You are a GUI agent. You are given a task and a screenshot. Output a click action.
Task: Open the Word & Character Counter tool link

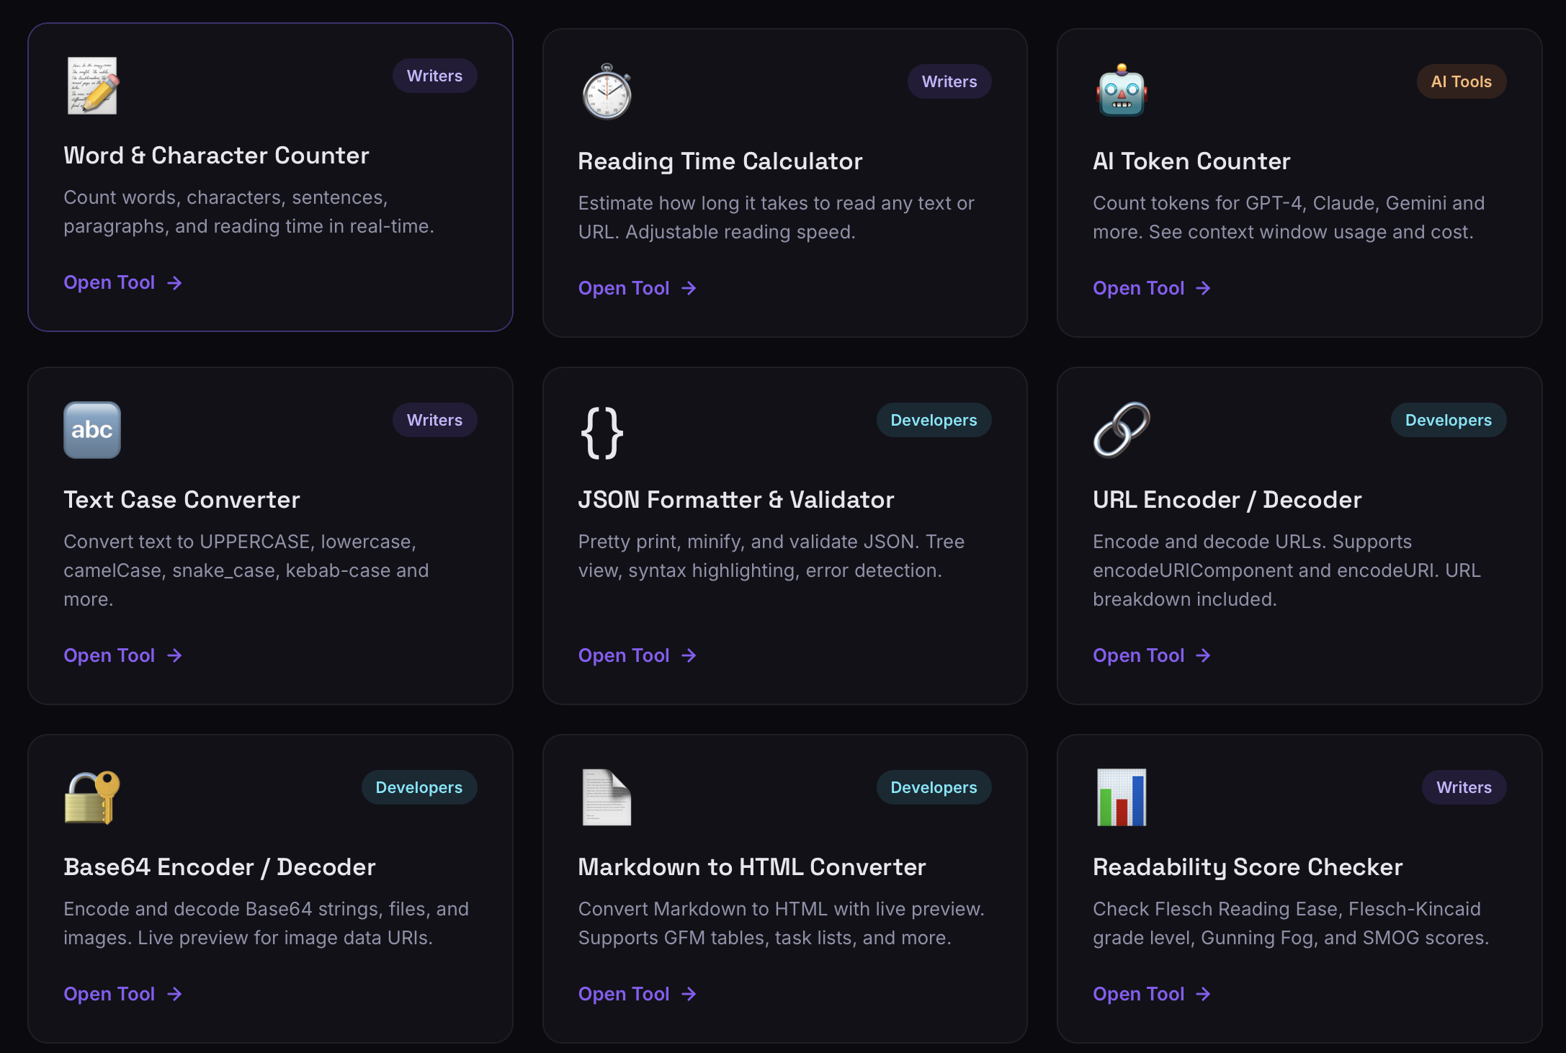pos(122,282)
